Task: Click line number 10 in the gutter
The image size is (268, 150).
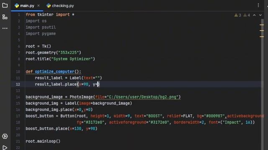Action: [x=18, y=72]
